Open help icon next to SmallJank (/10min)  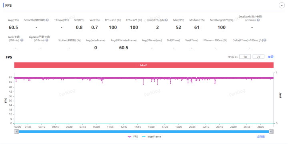tap(258, 20)
